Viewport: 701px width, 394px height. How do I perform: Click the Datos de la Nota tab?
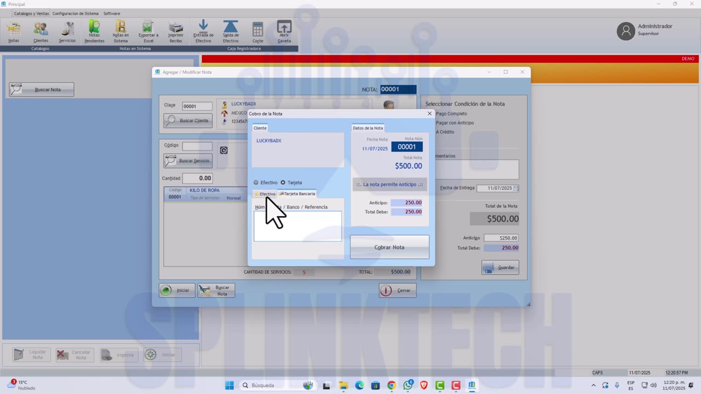(368, 128)
